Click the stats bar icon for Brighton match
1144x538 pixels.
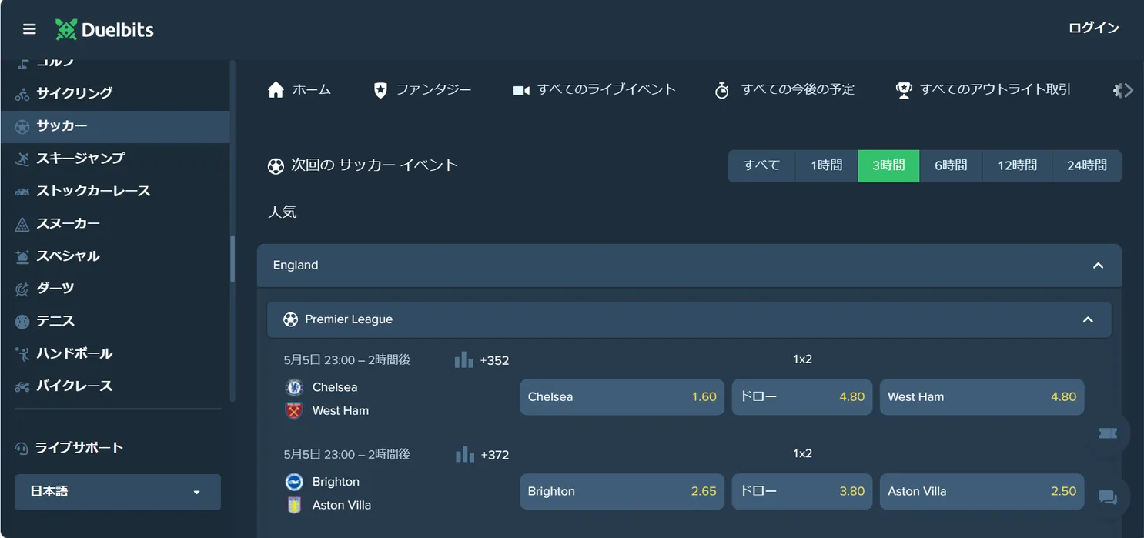click(x=464, y=454)
